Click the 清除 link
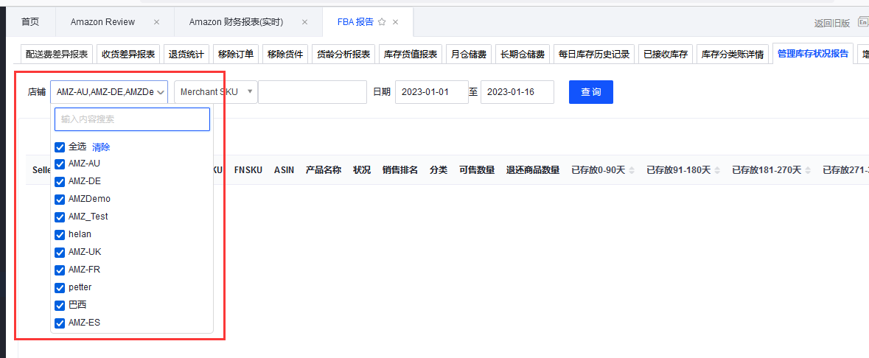 101,147
